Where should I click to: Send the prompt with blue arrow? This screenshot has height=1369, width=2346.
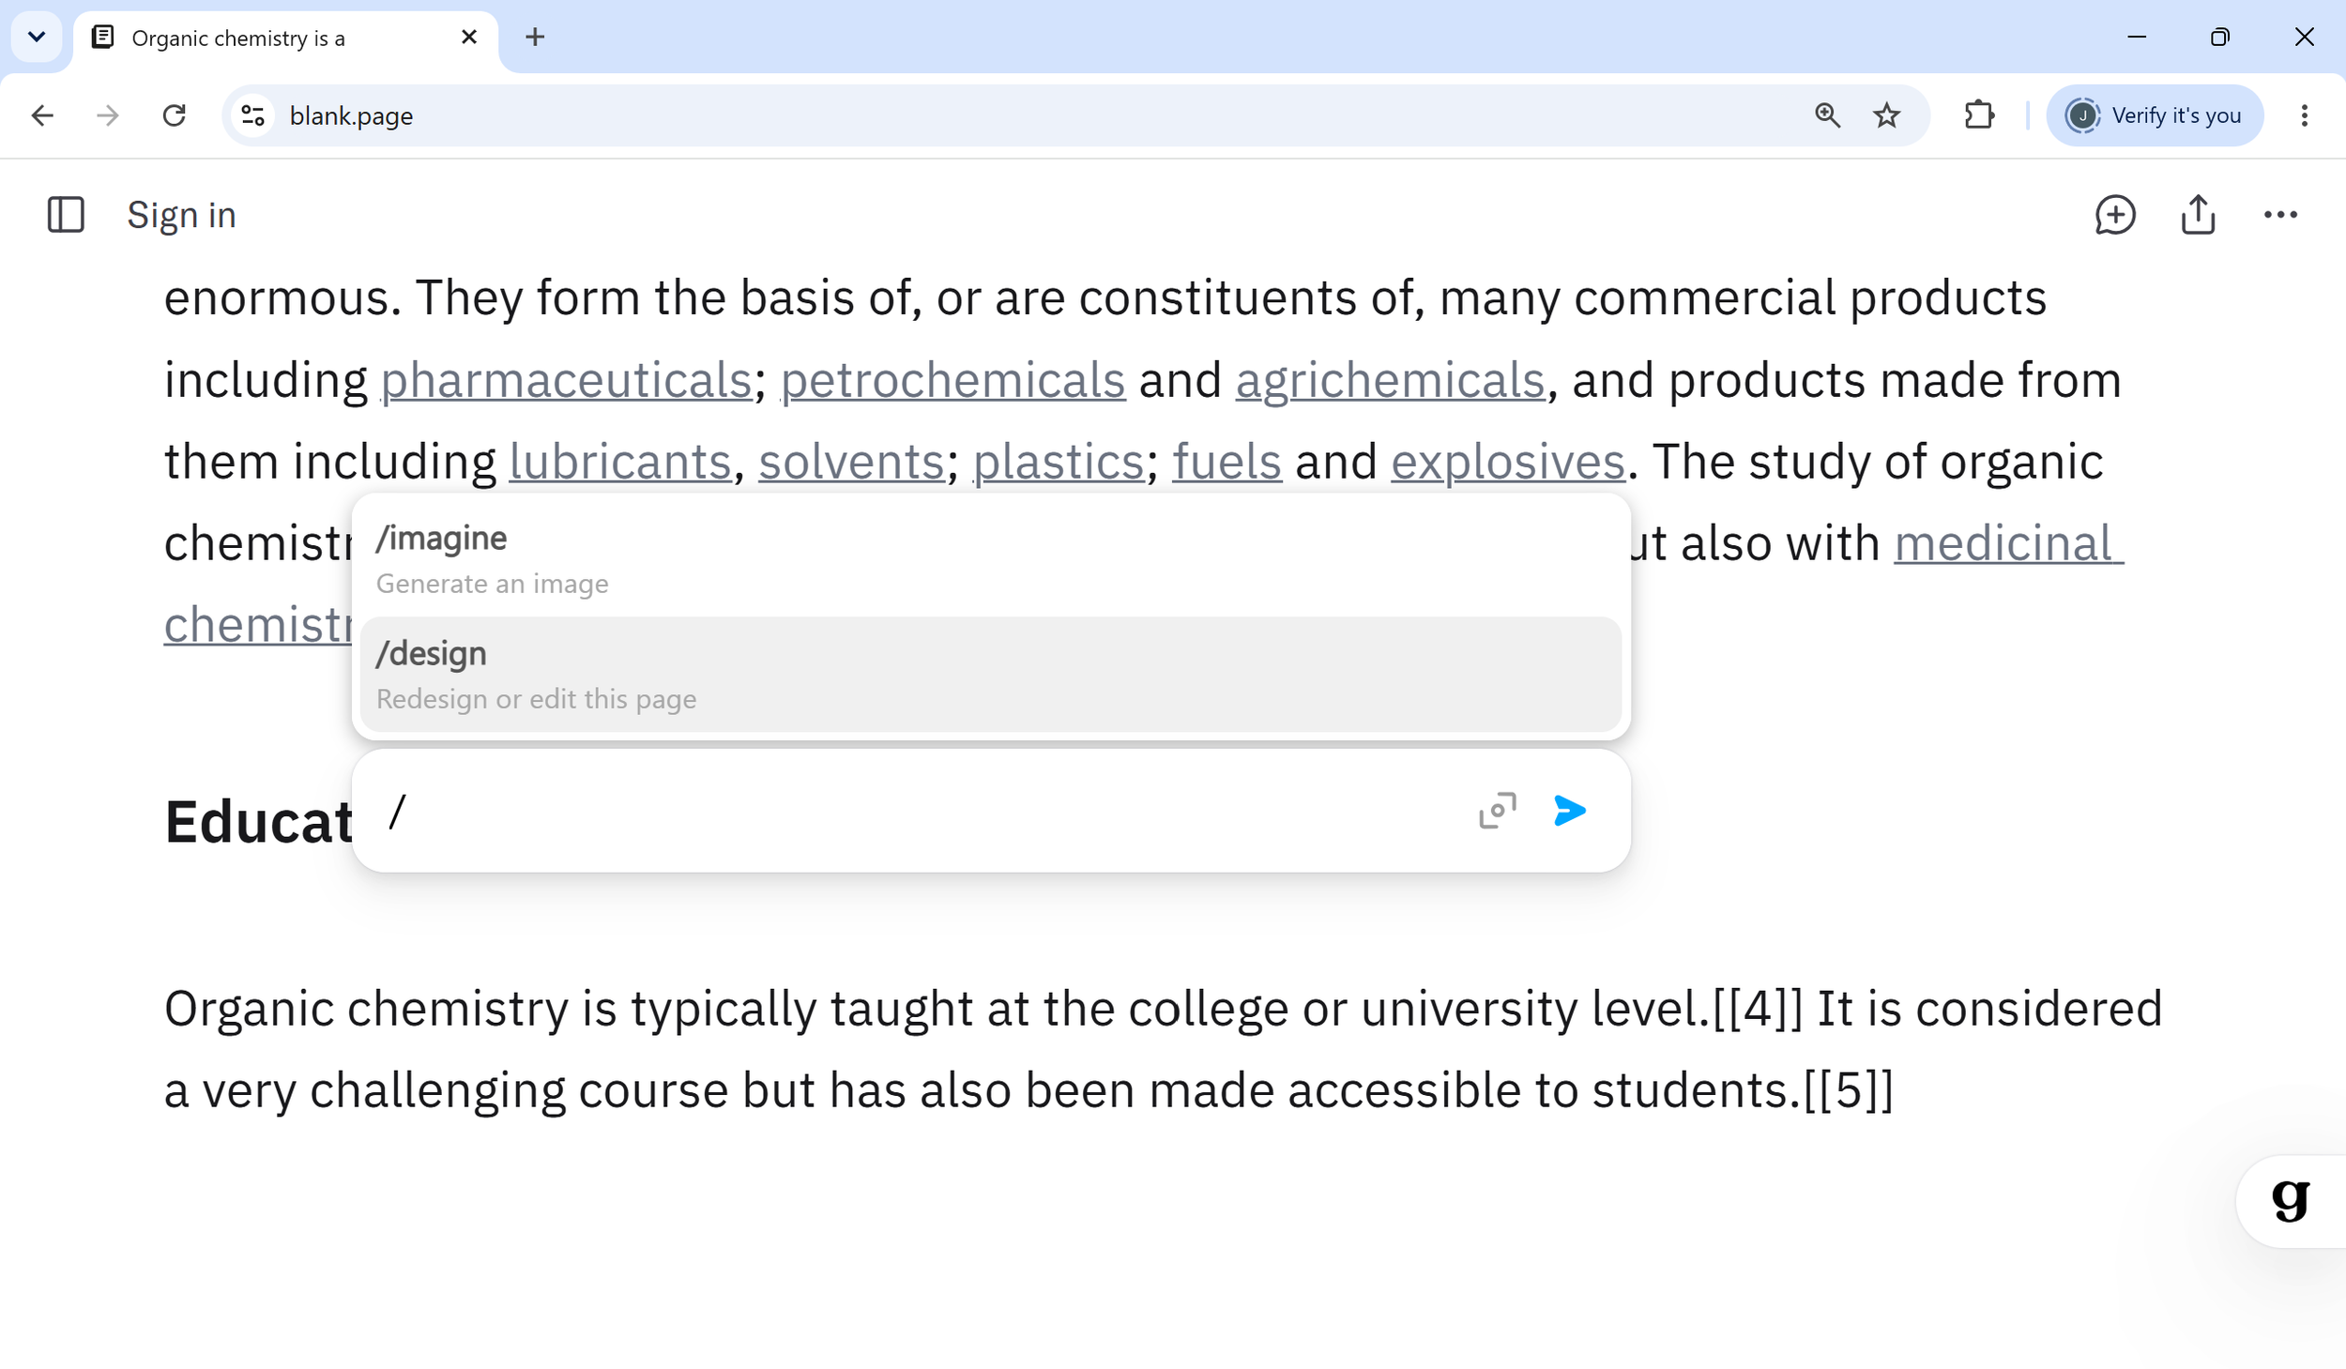(1569, 811)
